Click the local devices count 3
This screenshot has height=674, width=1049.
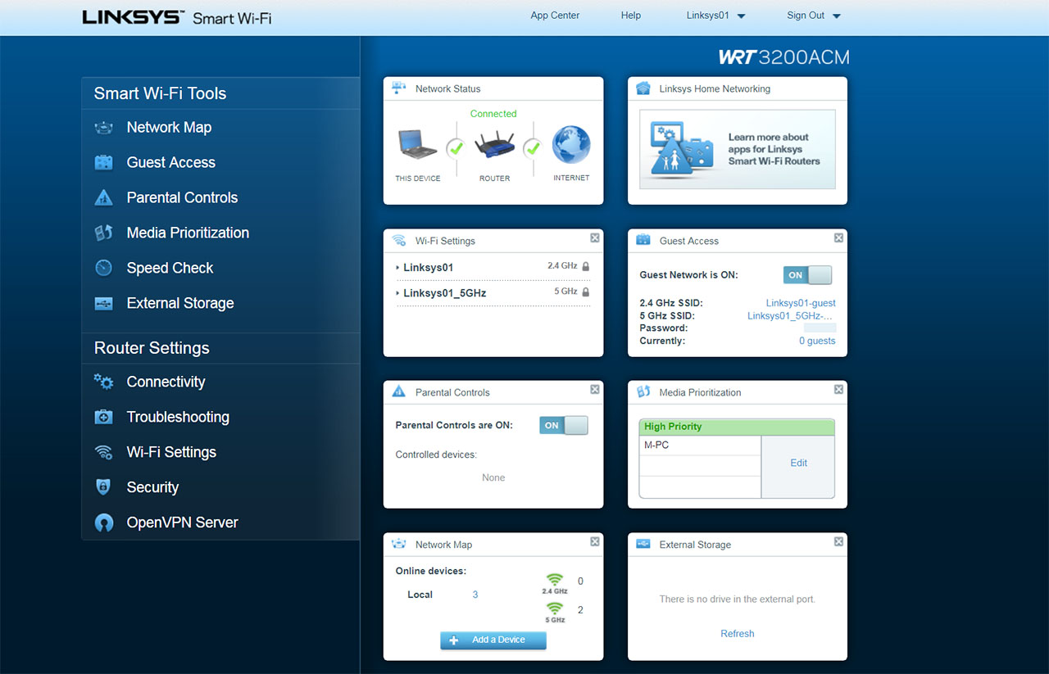coord(475,595)
